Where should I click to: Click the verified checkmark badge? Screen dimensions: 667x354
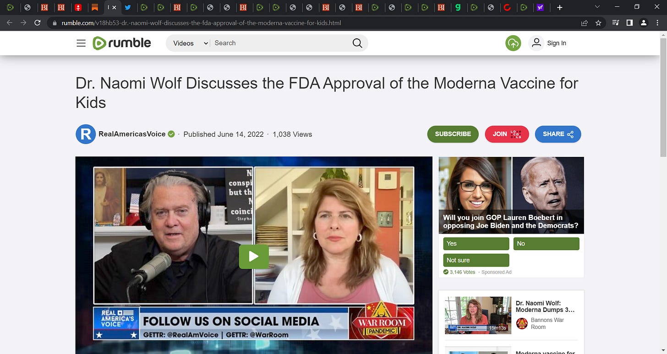(x=171, y=134)
